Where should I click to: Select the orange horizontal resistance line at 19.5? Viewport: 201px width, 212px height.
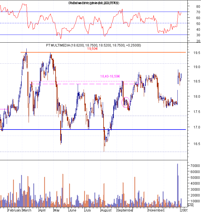pos(103,52)
